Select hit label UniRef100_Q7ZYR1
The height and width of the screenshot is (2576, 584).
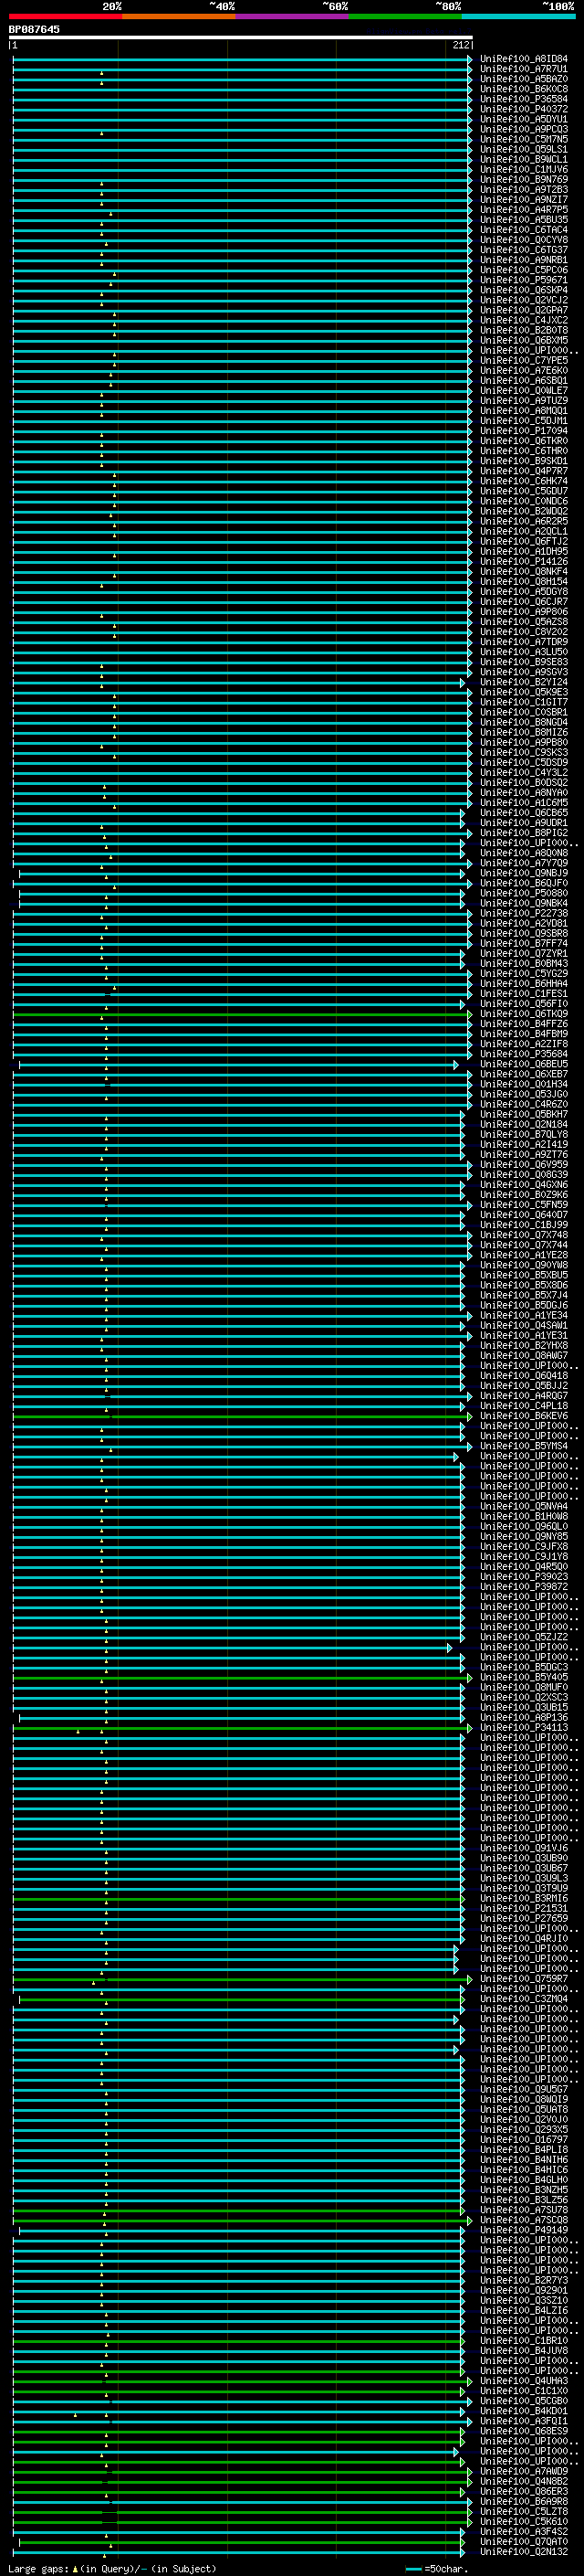coord(524,954)
